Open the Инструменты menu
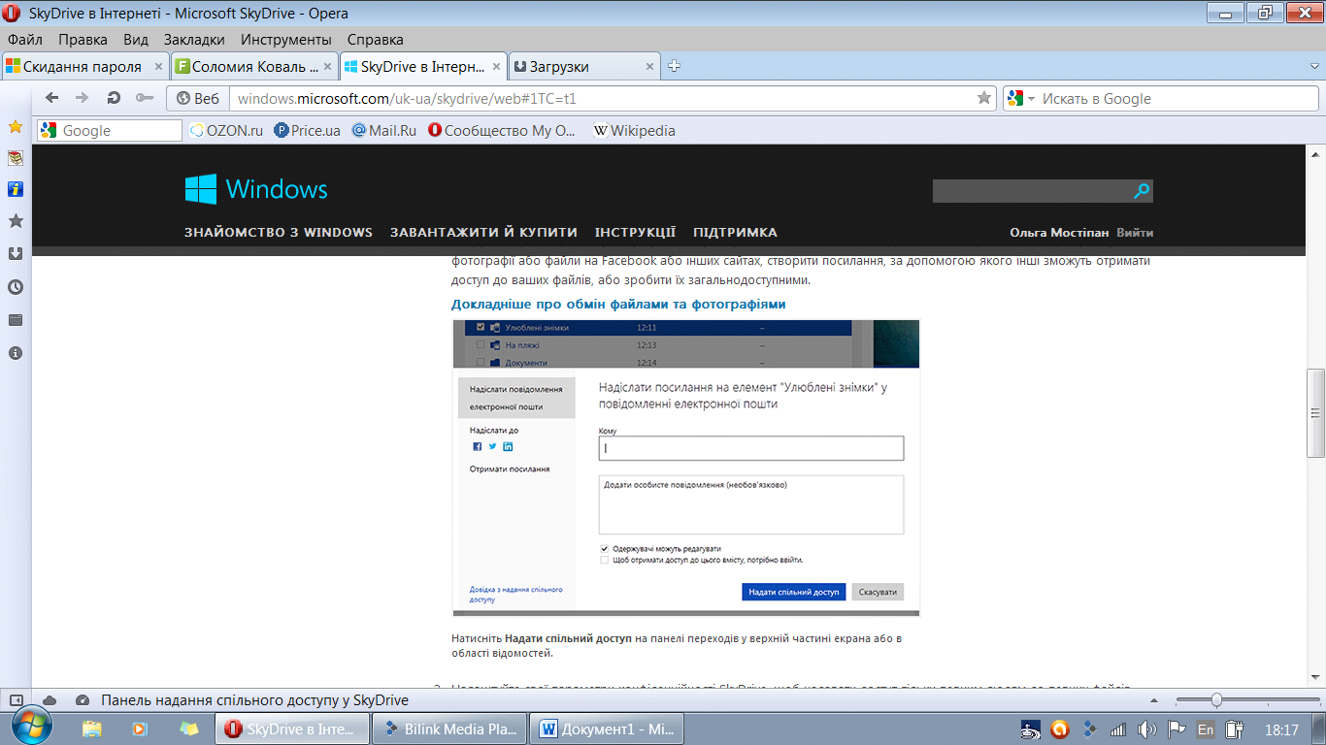 (x=286, y=40)
